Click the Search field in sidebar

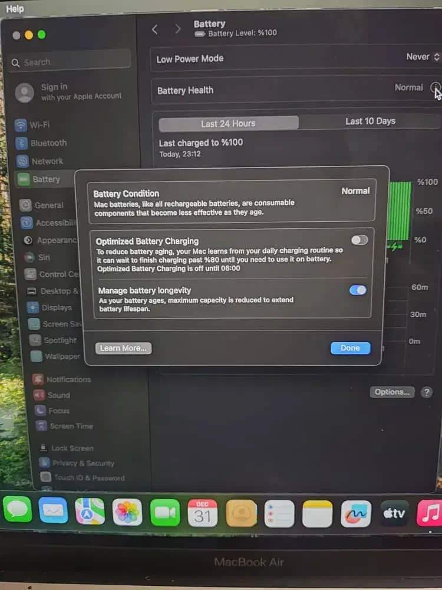(x=70, y=62)
